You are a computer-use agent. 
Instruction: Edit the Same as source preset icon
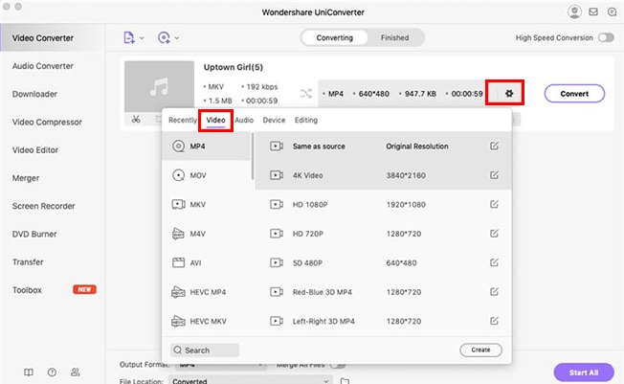click(x=494, y=146)
